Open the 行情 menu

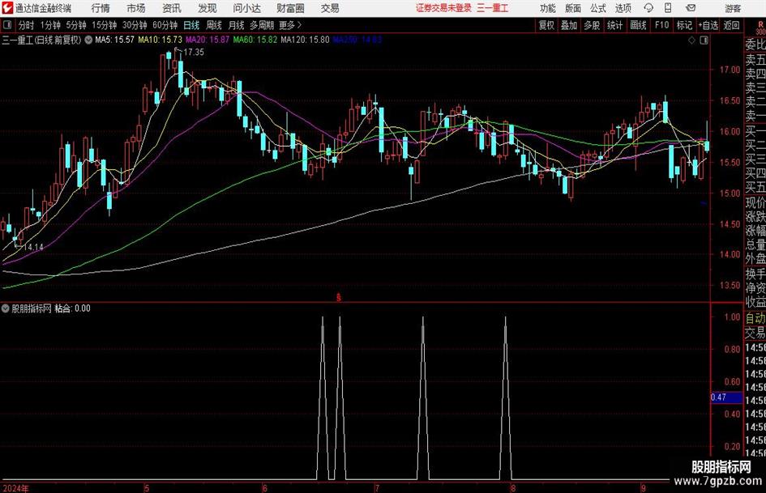pos(101,8)
